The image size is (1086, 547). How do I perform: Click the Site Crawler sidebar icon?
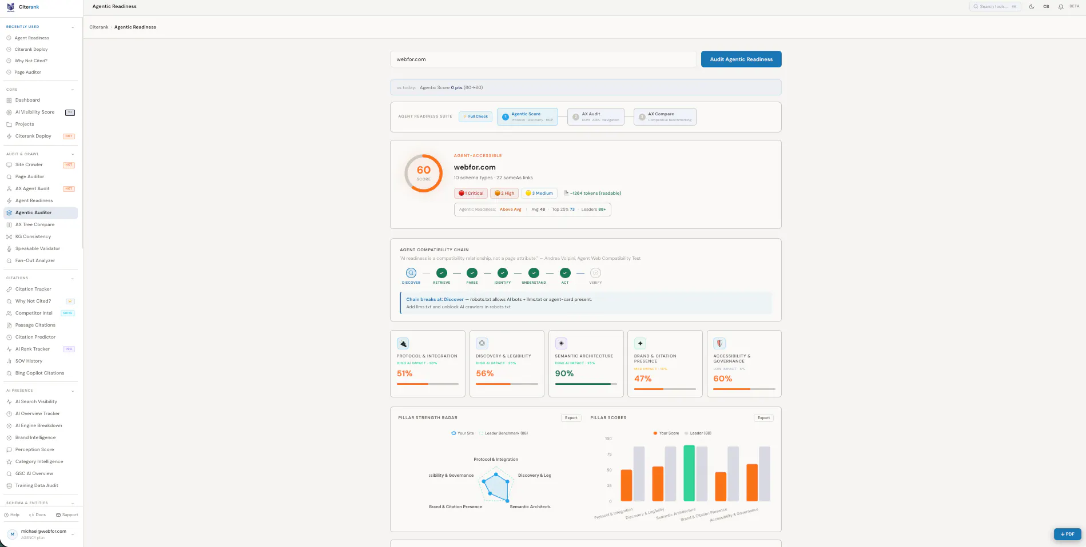click(x=9, y=165)
